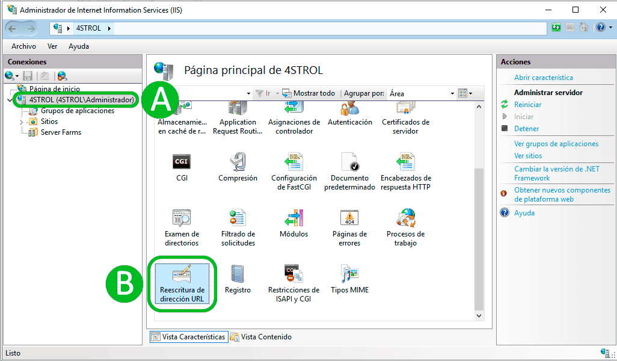Open the filter text dropdown arrow
Image resolution: width=617 pixels, height=361 pixels.
248,94
